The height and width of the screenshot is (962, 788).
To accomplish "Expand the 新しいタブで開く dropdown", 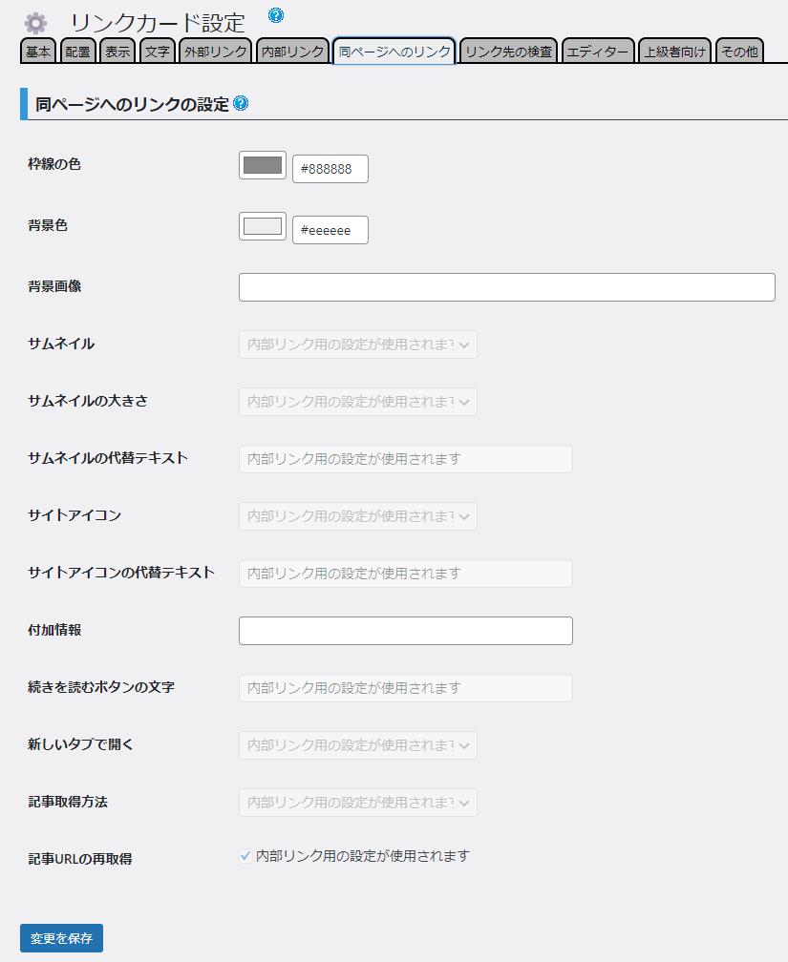I will pyautogui.click(x=357, y=745).
